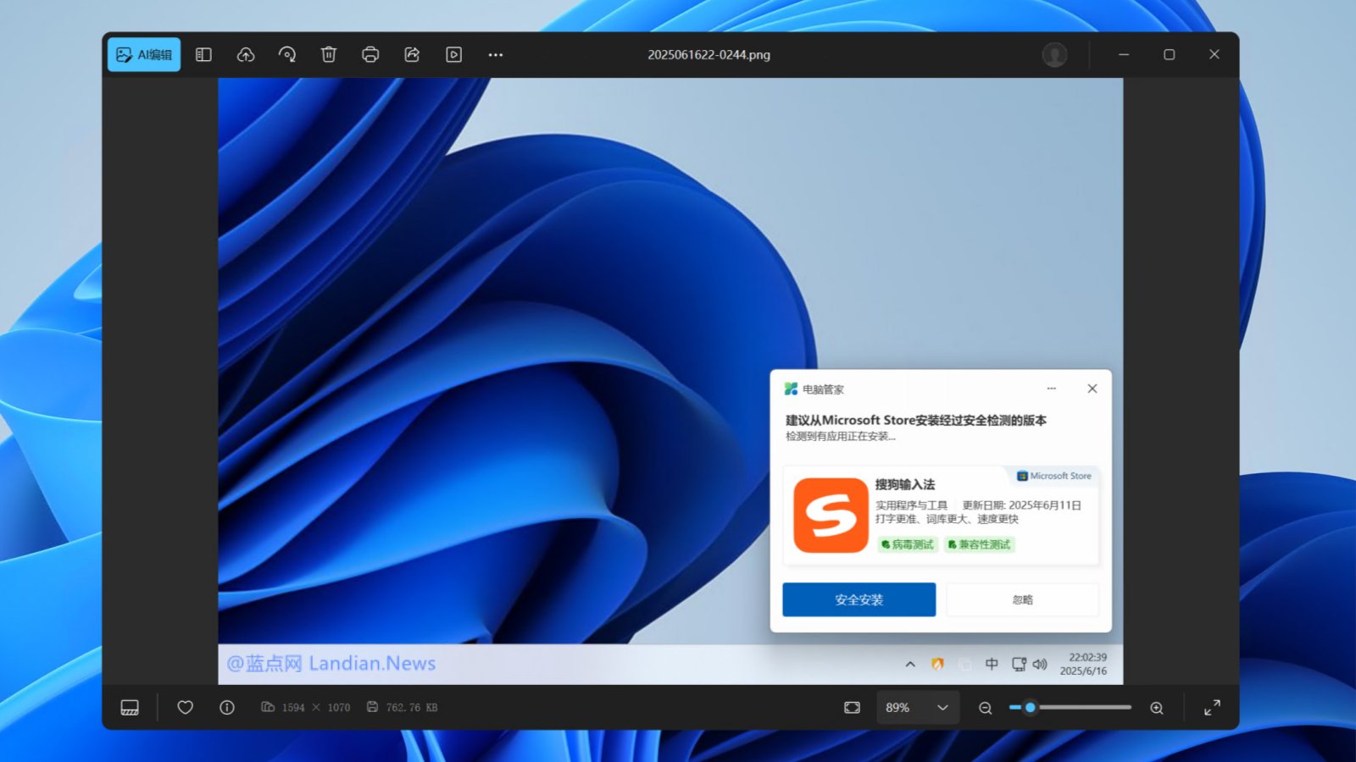Fit the image to window
The height and width of the screenshot is (762, 1356).
(852, 708)
